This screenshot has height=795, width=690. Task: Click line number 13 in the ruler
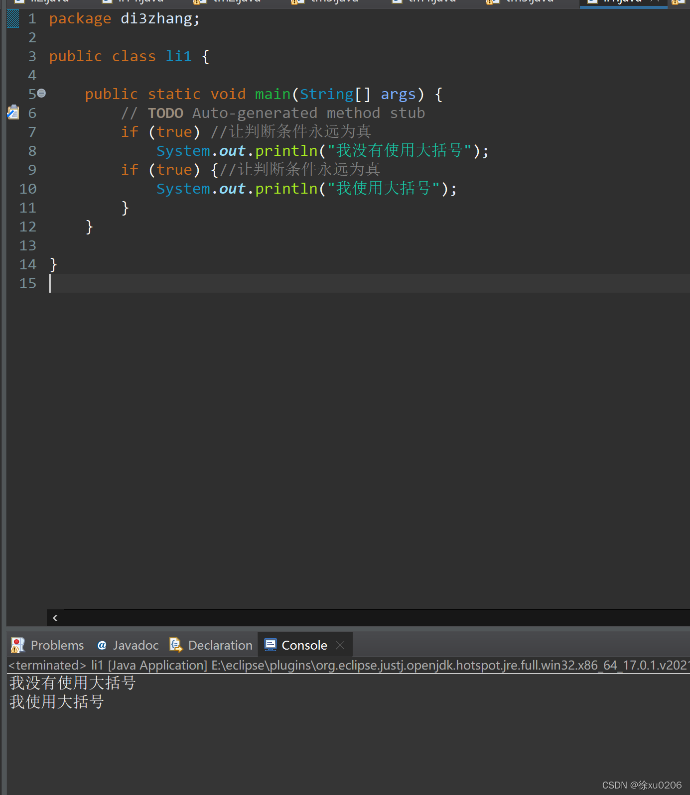point(28,245)
